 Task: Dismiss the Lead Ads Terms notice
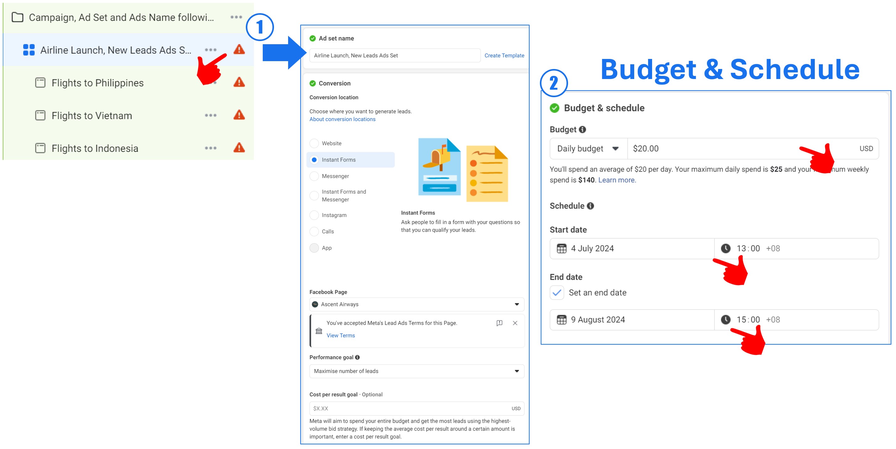click(515, 323)
